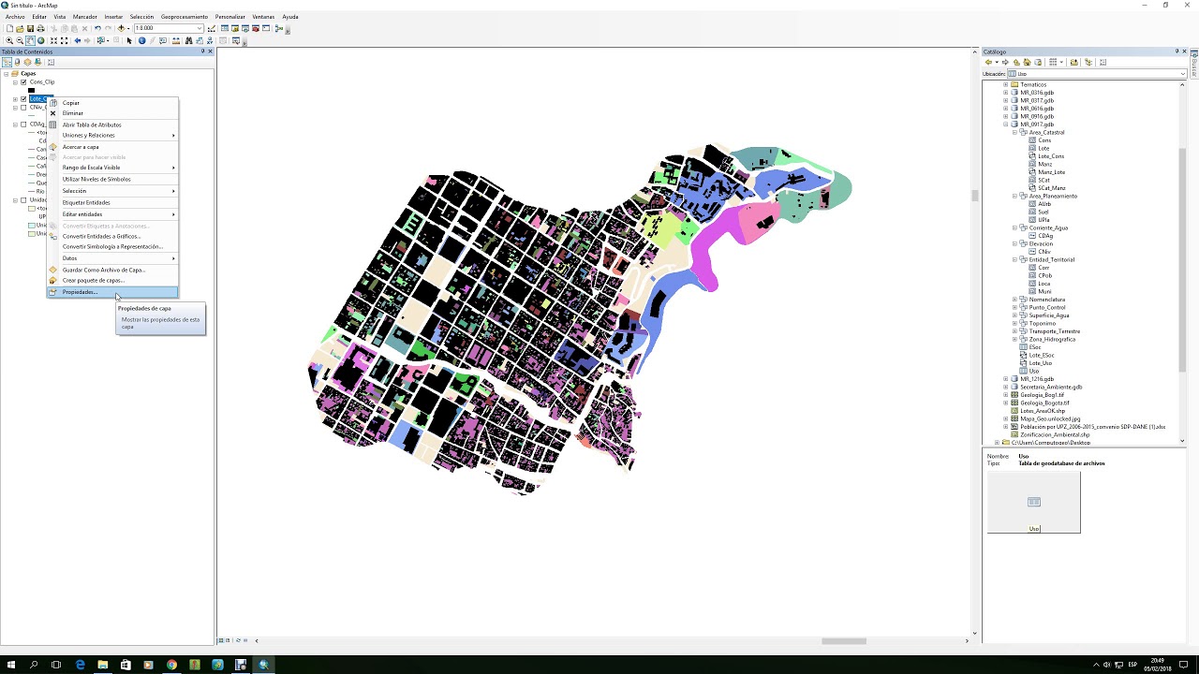The image size is (1199, 674).
Task: Click the Print icon in toolbar
Action: click(x=40, y=28)
